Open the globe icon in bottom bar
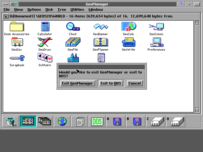The width and height of the screenshot is (203, 152). 62,121
